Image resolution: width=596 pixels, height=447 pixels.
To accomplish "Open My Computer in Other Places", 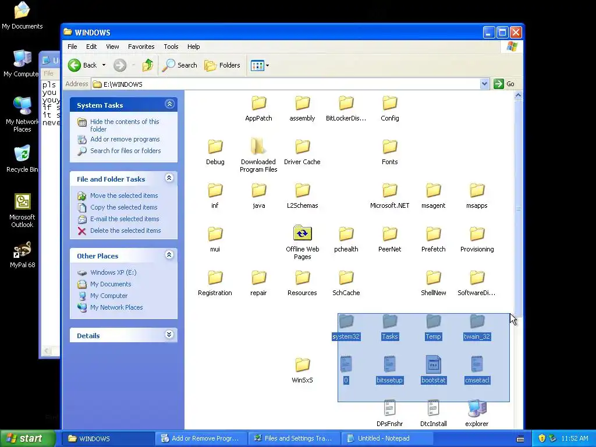I will (x=109, y=296).
